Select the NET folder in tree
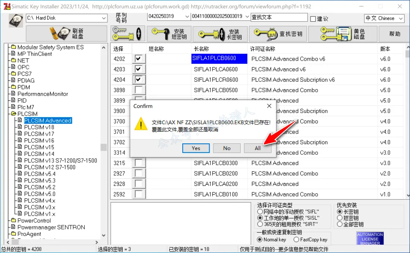This screenshot has height=253, width=410. (23, 60)
